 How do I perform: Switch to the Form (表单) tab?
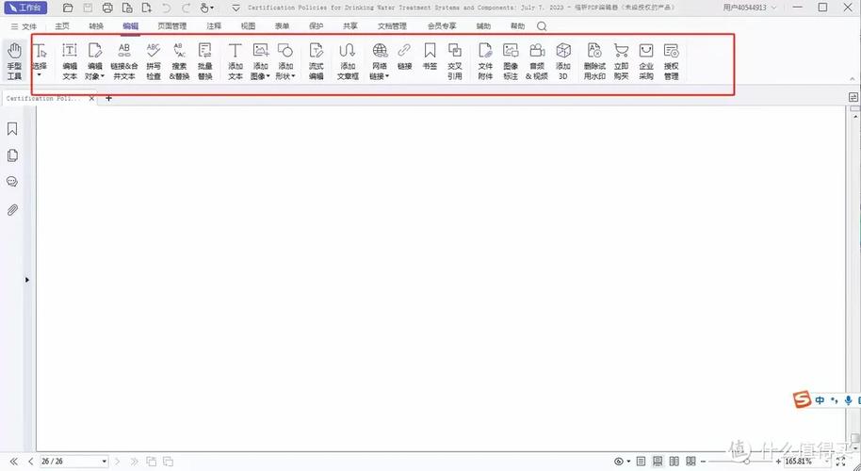pyautogui.click(x=283, y=26)
